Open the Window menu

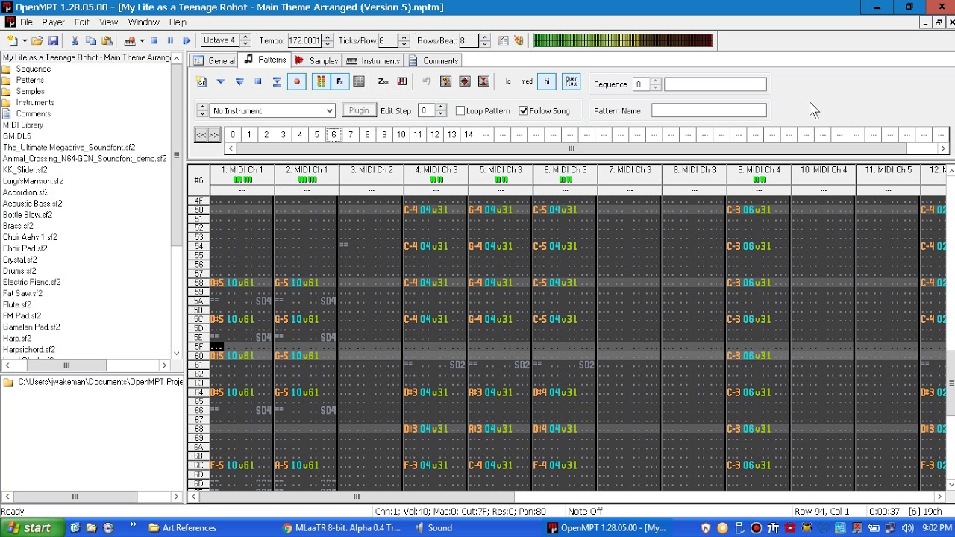click(x=143, y=22)
